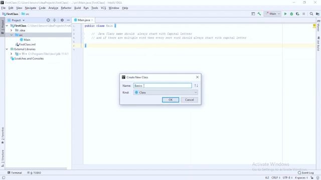Toggle tool window bars icon bottom-left

[x=4, y=178]
